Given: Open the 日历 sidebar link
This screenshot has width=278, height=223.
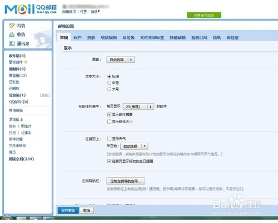Looking at the screenshot, I should tap(12, 133).
